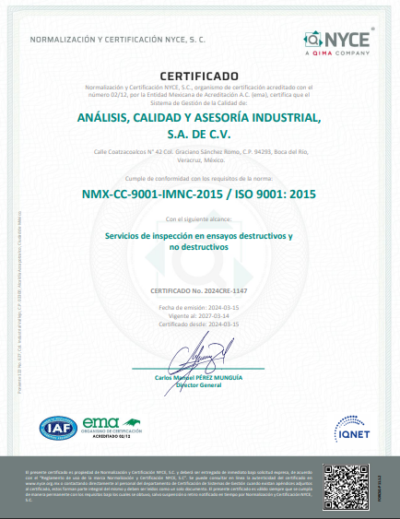Viewport: 400px width, 519px height.
Task: Click the IAF accreditation logo
Action: coord(59,429)
